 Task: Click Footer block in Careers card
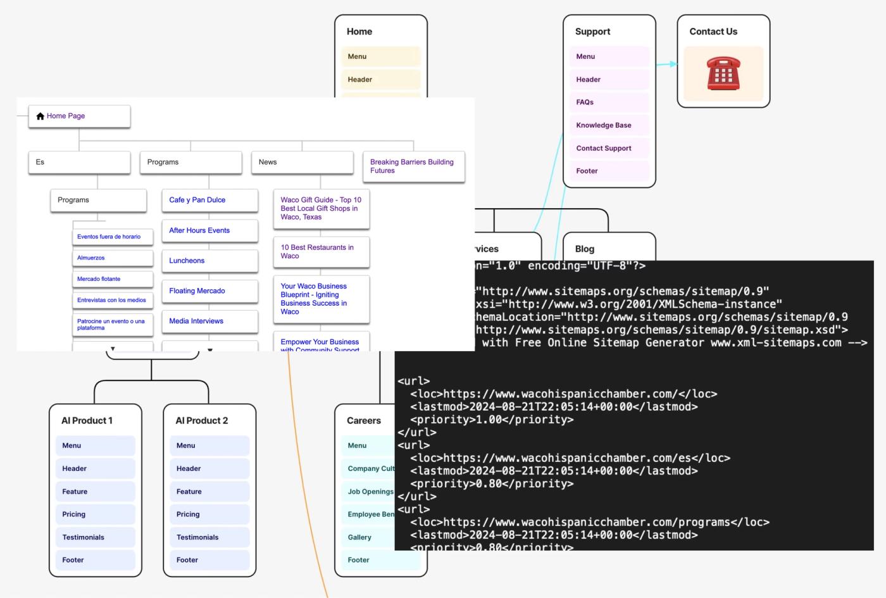(x=381, y=561)
